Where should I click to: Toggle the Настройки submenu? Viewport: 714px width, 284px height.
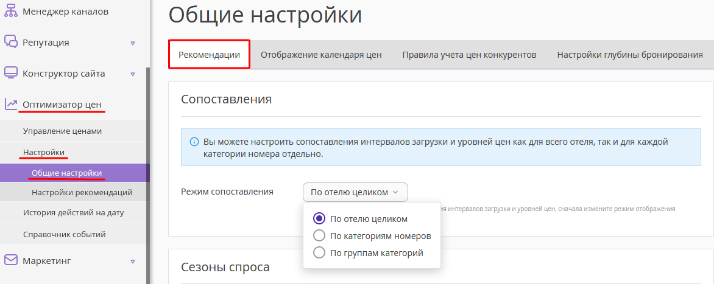tap(73, 152)
